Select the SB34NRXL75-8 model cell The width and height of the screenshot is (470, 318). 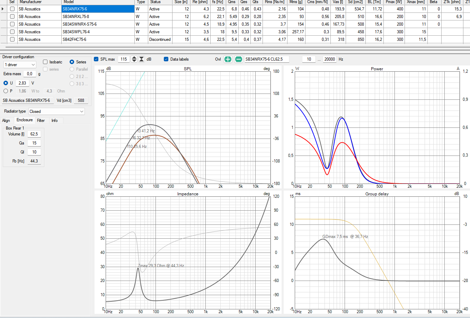[98, 17]
